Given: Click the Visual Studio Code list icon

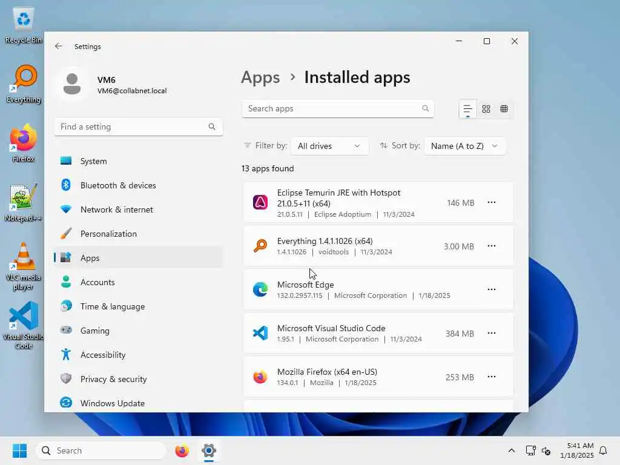Looking at the screenshot, I should [260, 333].
